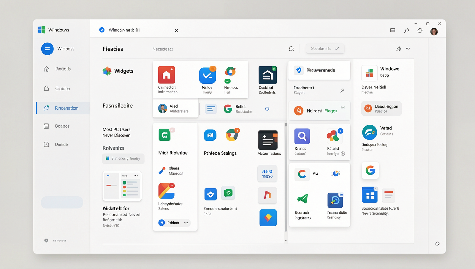This screenshot has width=475, height=269.
Task: Open the Nocoke rtls dropdown
Action: [325, 49]
